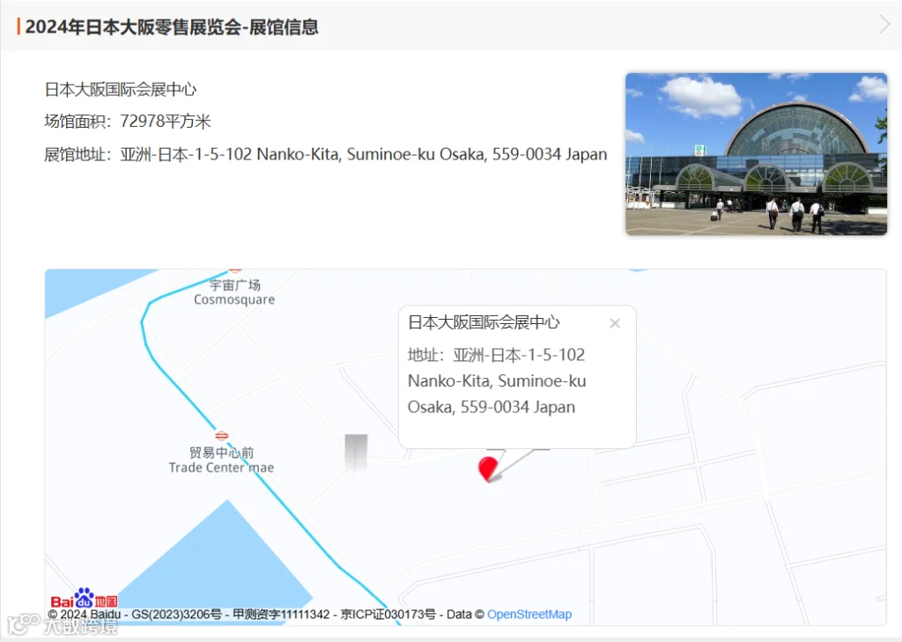Close the map info popup
Screen dimensions: 902x642
[614, 323]
